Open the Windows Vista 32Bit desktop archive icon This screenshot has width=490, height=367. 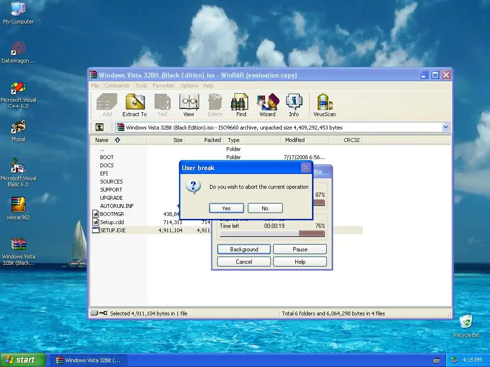coord(18,252)
